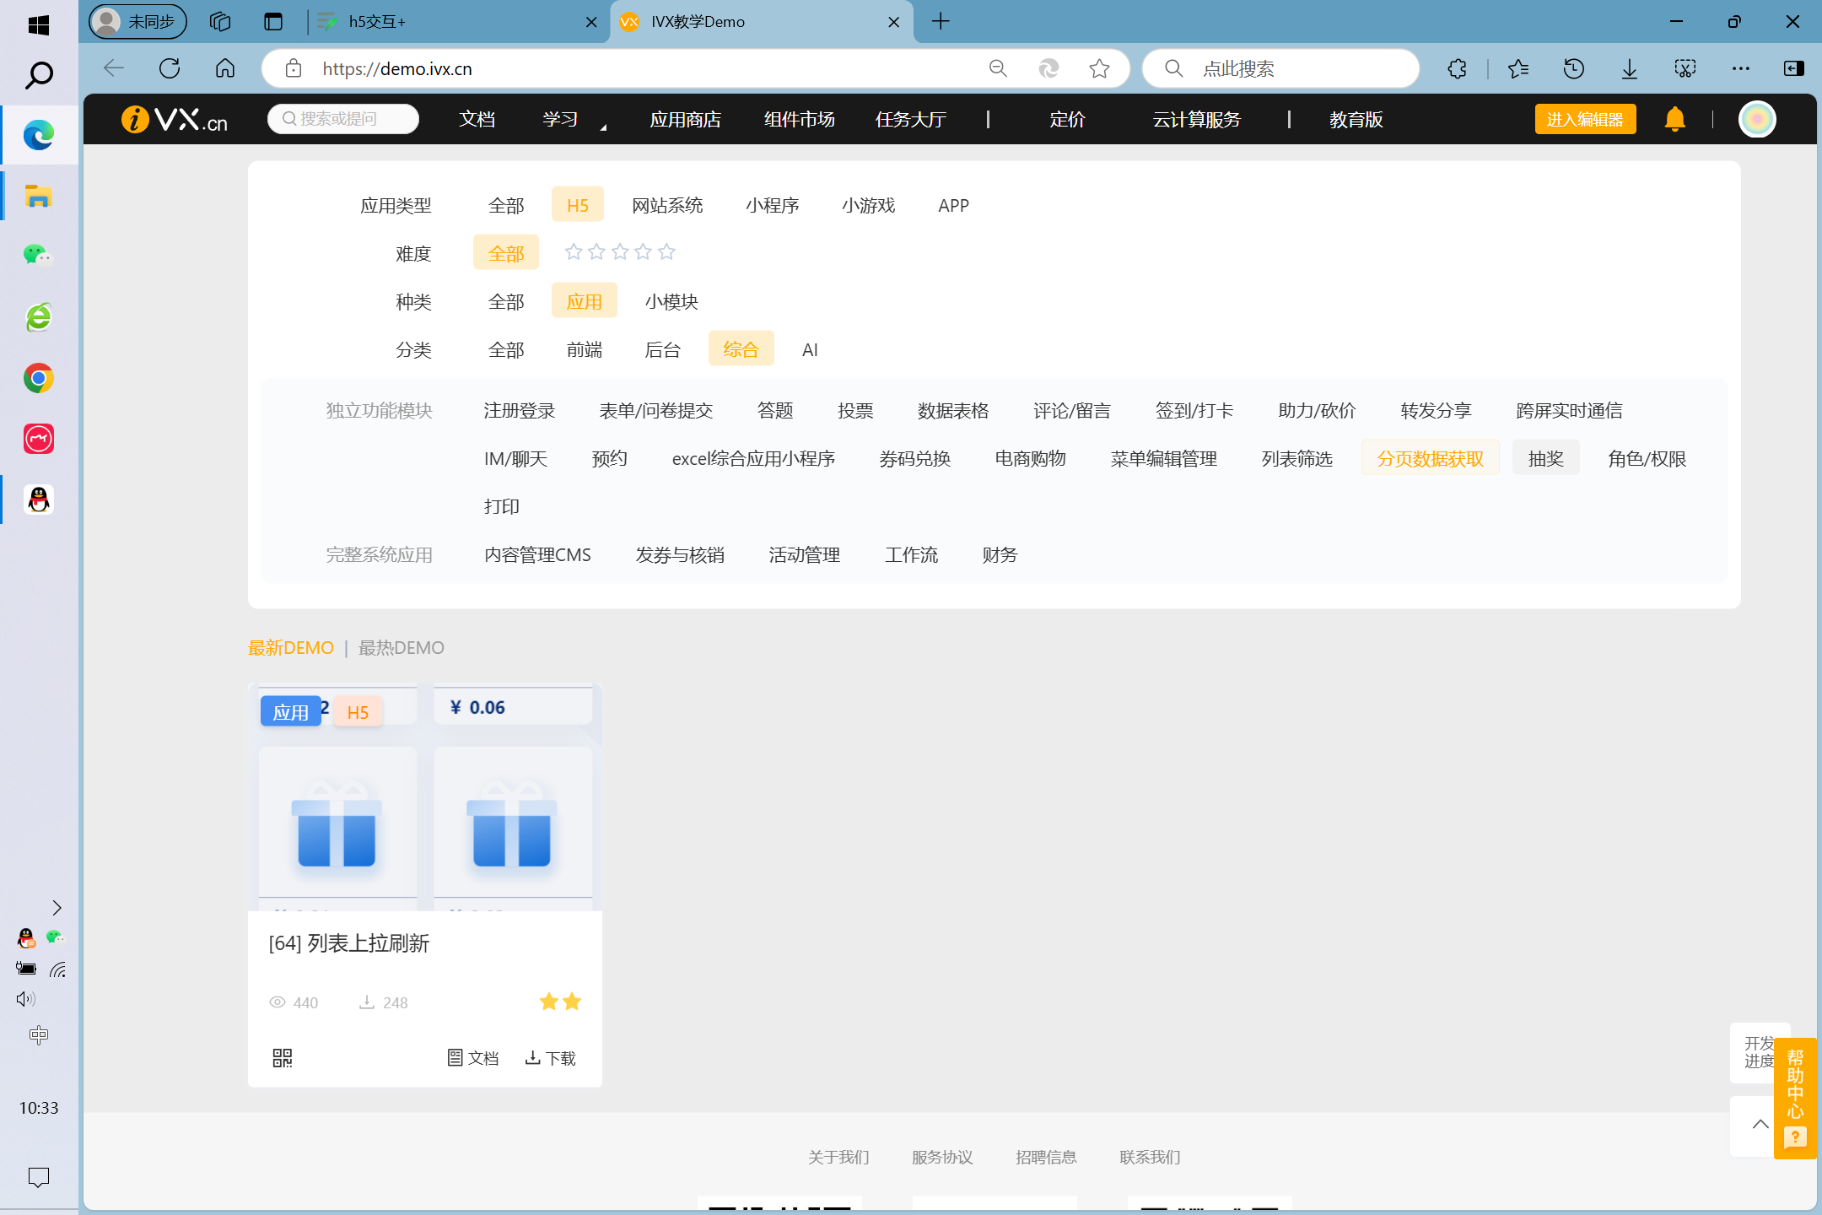Viewport: 1822px width, 1215px height.
Task: Open browser downloads icon
Action: pos(1630,68)
